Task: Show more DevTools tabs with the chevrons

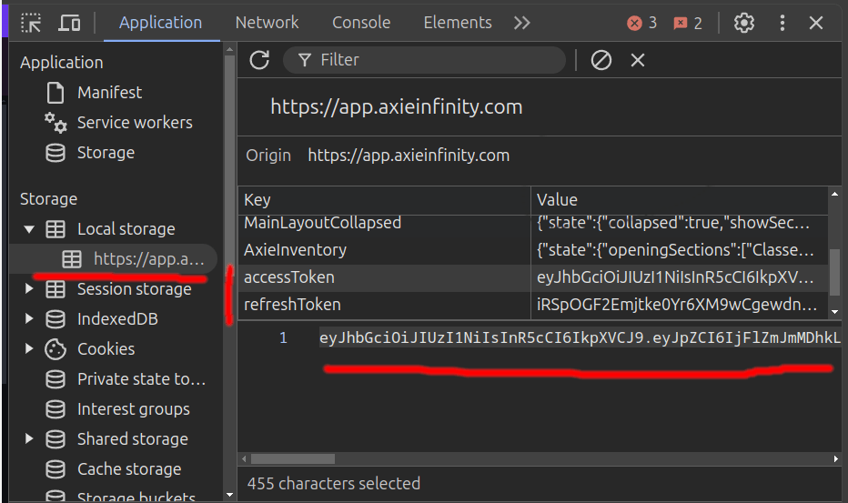Action: pyautogui.click(x=522, y=23)
